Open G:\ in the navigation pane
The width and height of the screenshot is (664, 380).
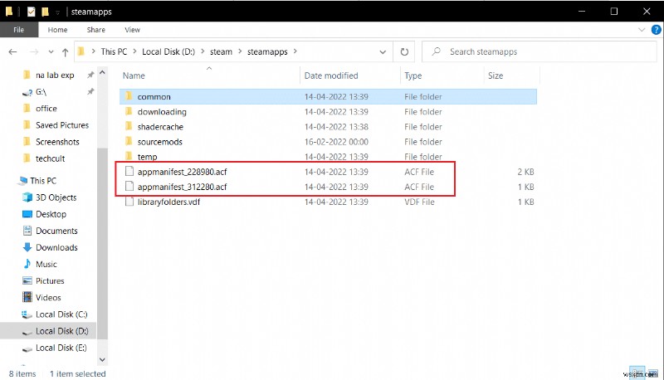pyautogui.click(x=41, y=91)
